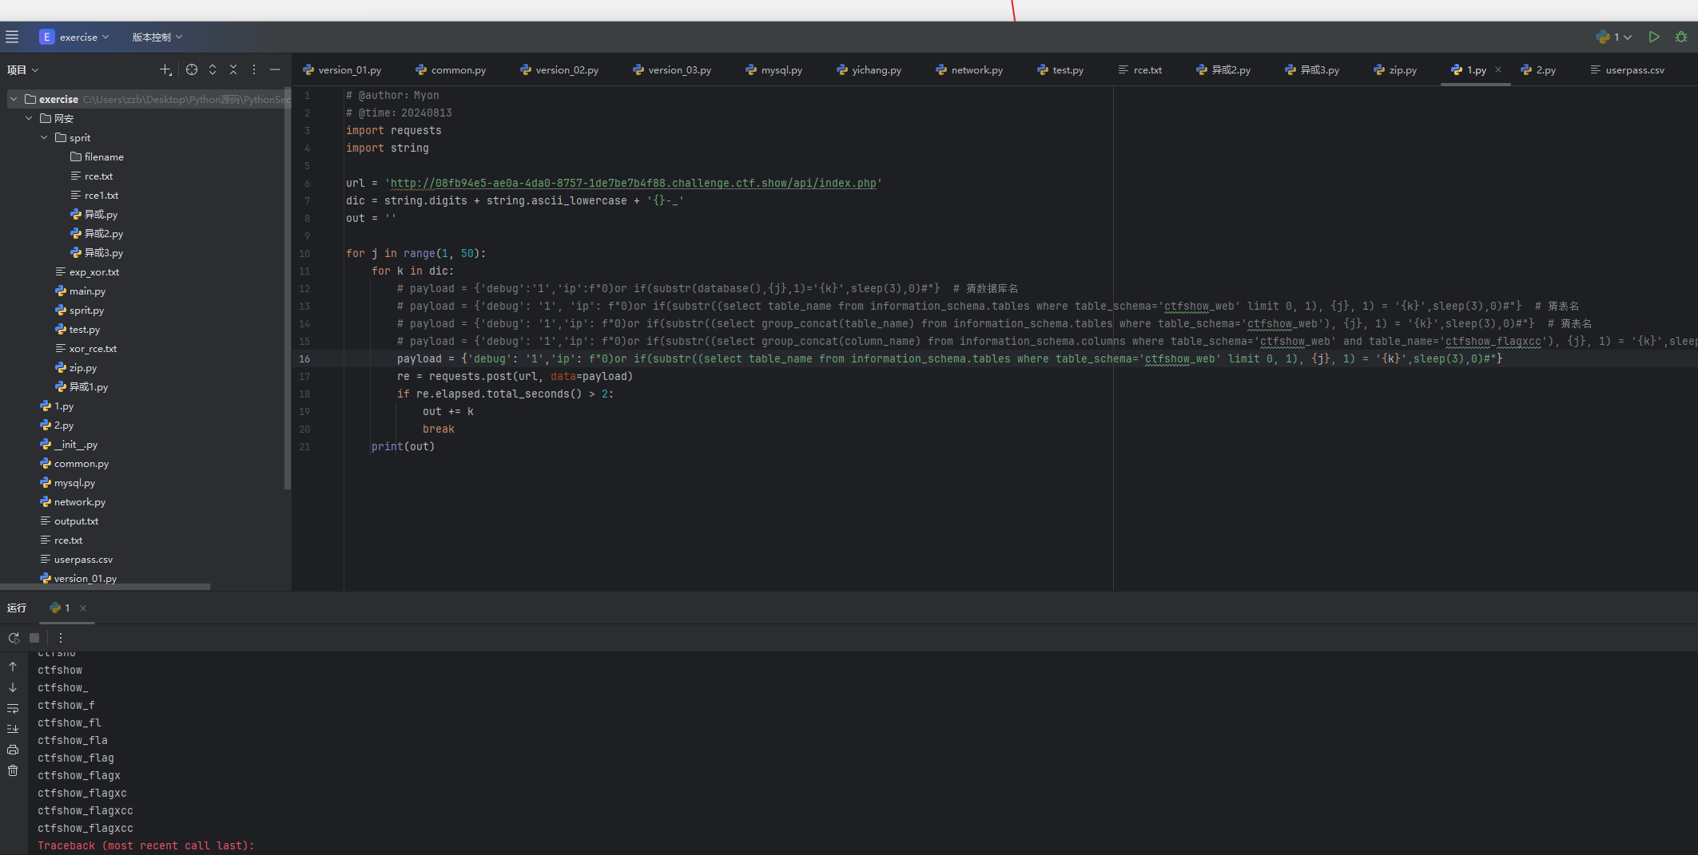Open 异或.py in project tree
Image resolution: width=1698 pixels, height=855 pixels.
click(x=93, y=214)
